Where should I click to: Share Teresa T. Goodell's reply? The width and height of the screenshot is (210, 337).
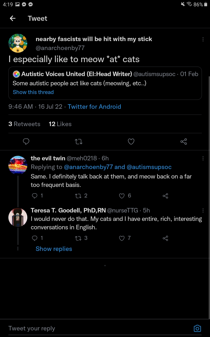165,238
